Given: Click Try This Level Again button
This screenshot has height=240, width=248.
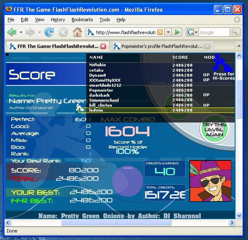Looking at the screenshot, I should coord(214,130).
